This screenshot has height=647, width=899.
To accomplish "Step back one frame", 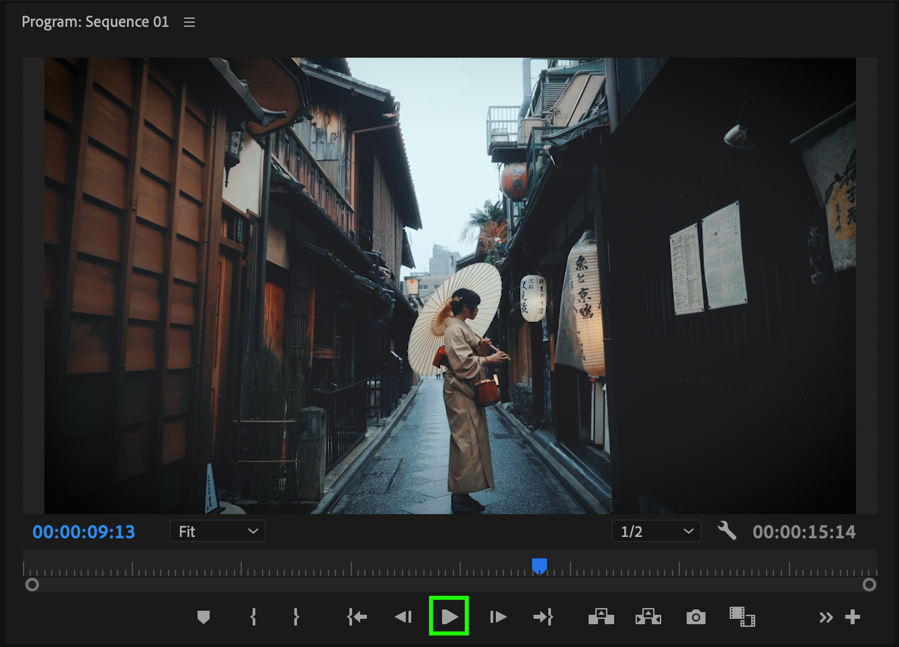I will point(403,617).
